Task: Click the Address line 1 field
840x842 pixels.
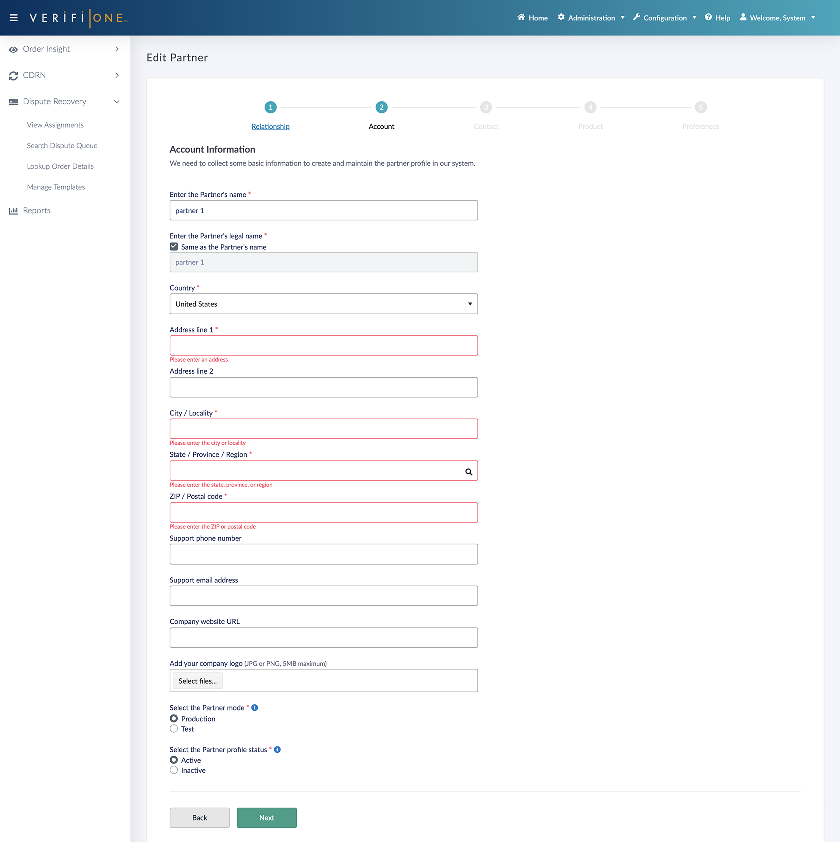Action: pos(323,346)
